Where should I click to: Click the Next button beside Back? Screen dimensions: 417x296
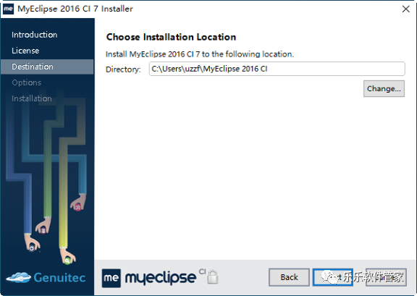(x=333, y=277)
